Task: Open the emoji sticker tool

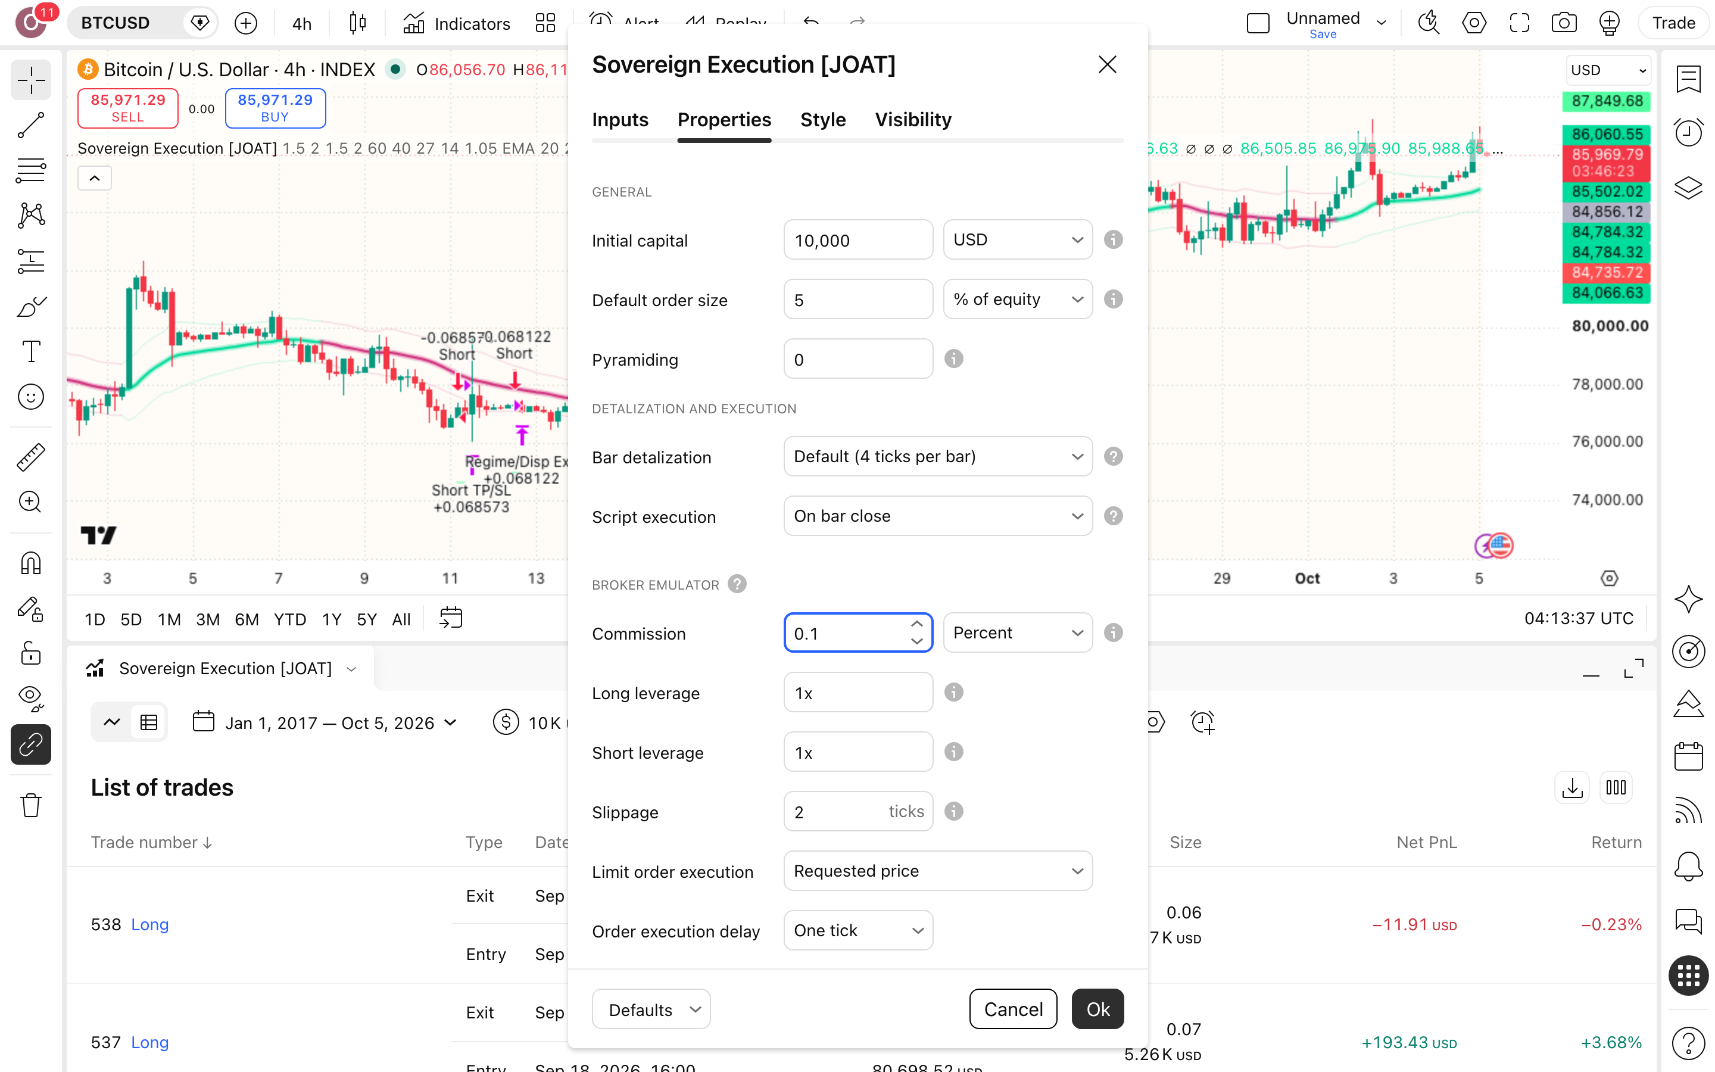Action: (30, 397)
